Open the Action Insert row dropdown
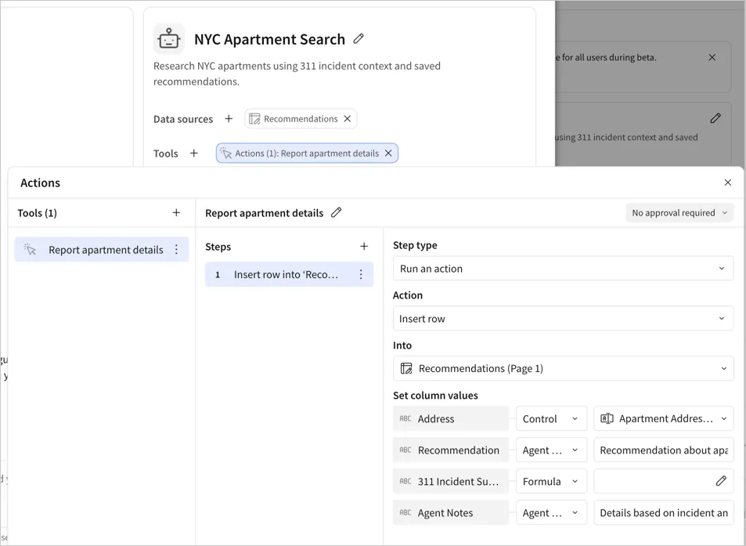This screenshot has width=746, height=546. tap(564, 319)
